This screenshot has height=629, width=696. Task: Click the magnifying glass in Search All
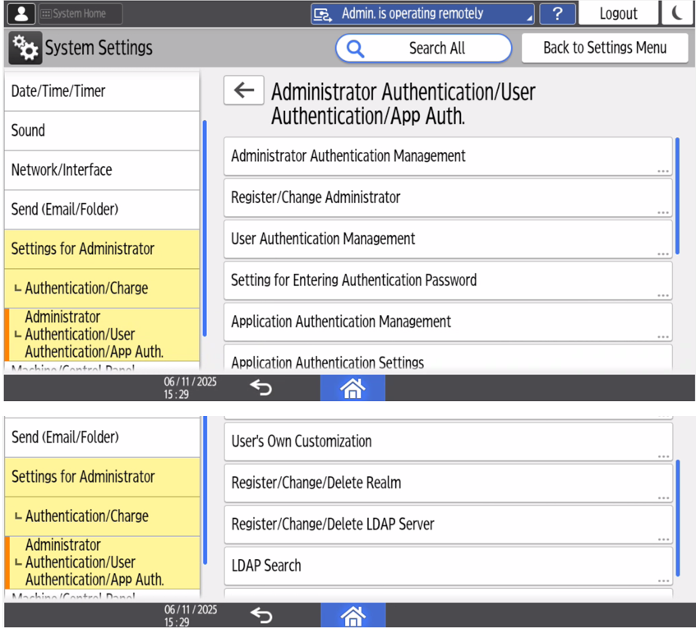click(x=355, y=49)
